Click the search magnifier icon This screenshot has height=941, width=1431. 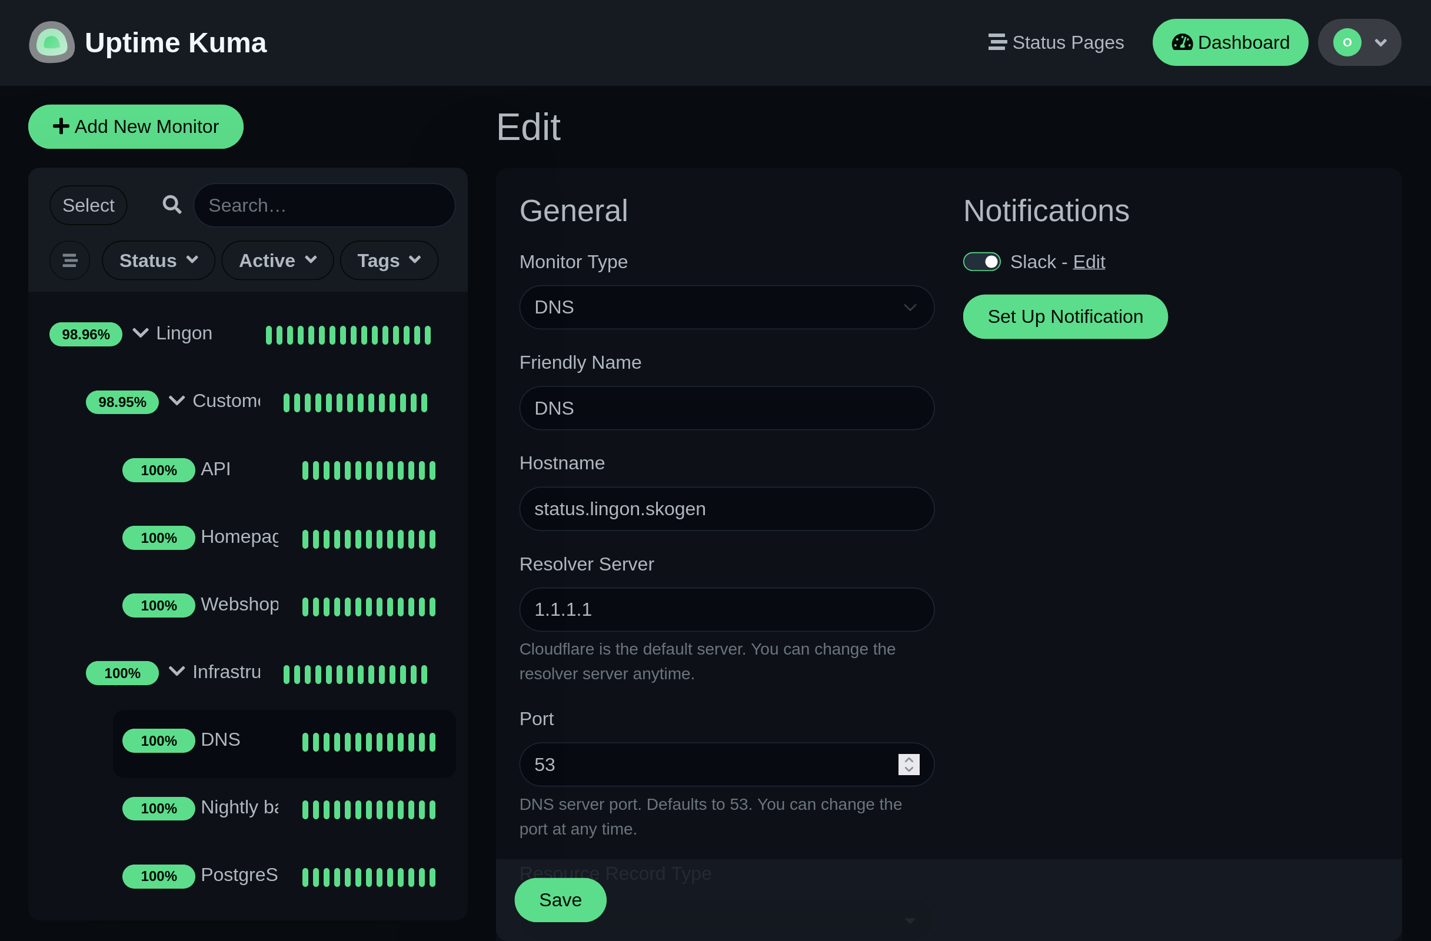pyautogui.click(x=172, y=205)
